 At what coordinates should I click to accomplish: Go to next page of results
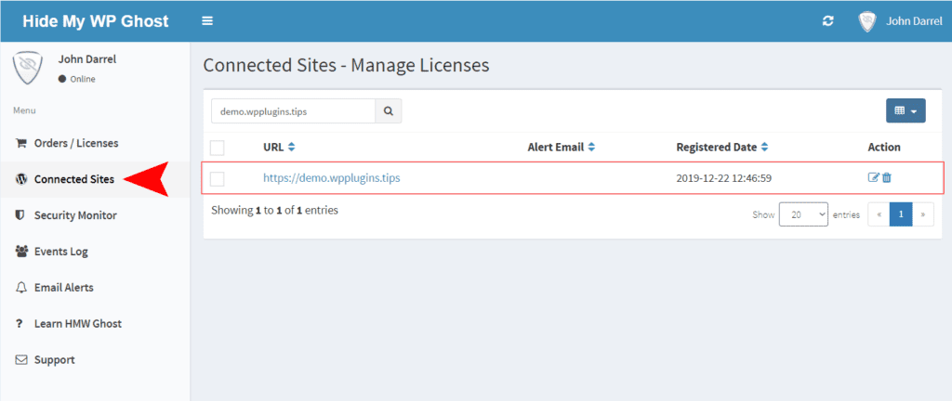click(923, 214)
